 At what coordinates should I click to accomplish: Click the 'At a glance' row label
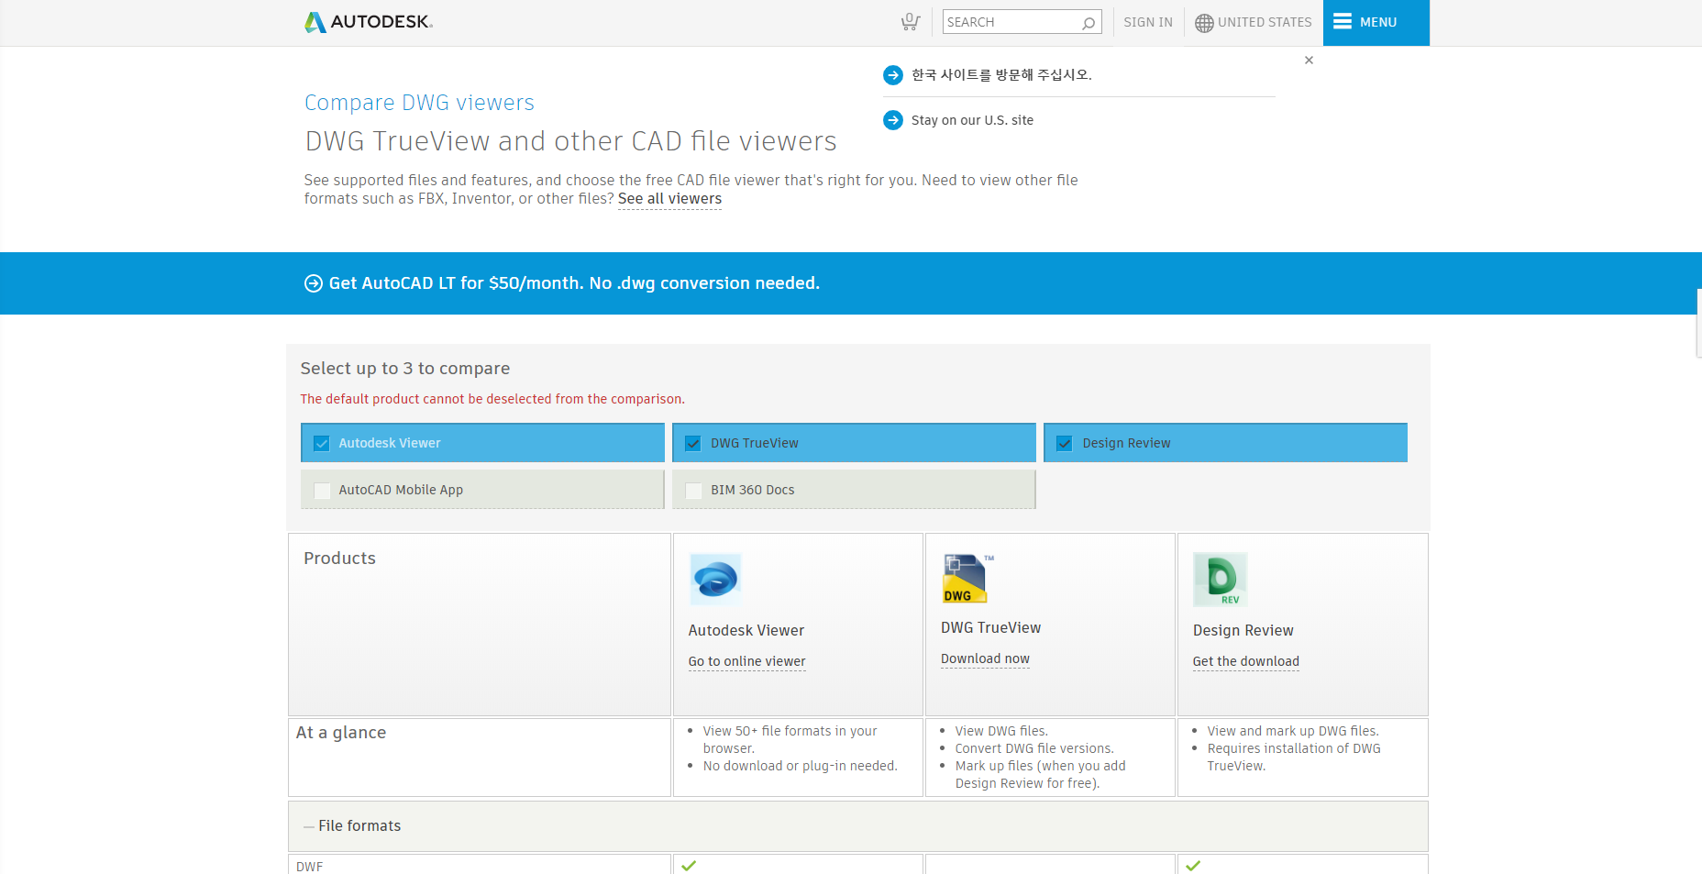(340, 733)
